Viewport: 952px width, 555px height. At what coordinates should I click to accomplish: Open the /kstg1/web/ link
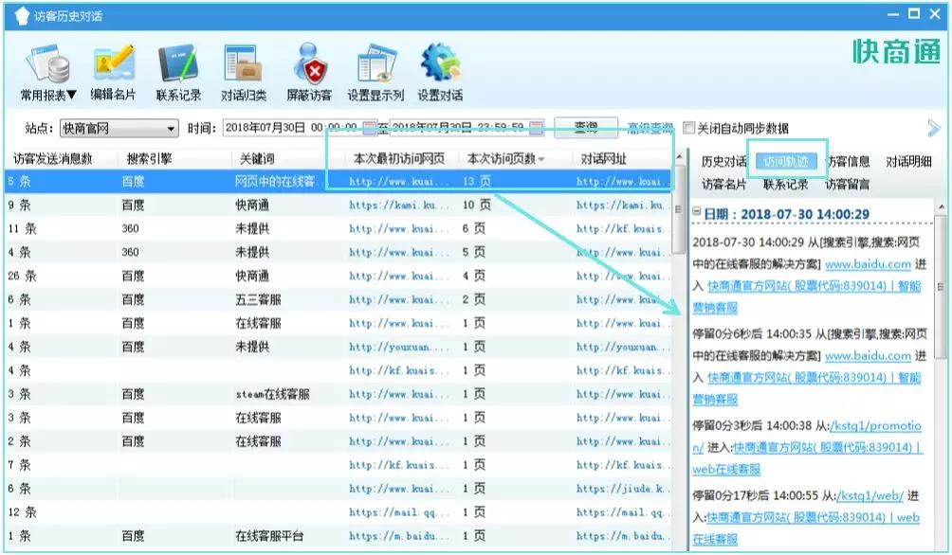pos(870,496)
